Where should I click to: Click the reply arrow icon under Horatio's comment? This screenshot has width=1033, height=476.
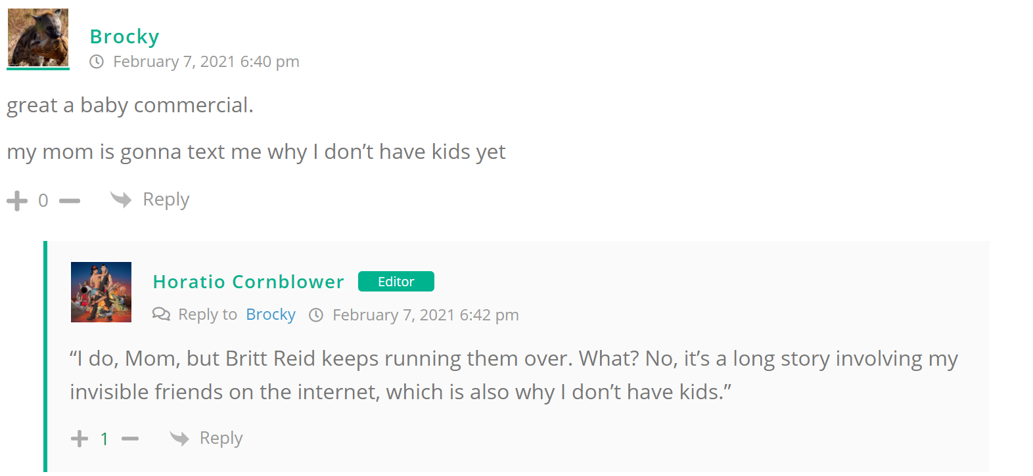pyautogui.click(x=179, y=438)
